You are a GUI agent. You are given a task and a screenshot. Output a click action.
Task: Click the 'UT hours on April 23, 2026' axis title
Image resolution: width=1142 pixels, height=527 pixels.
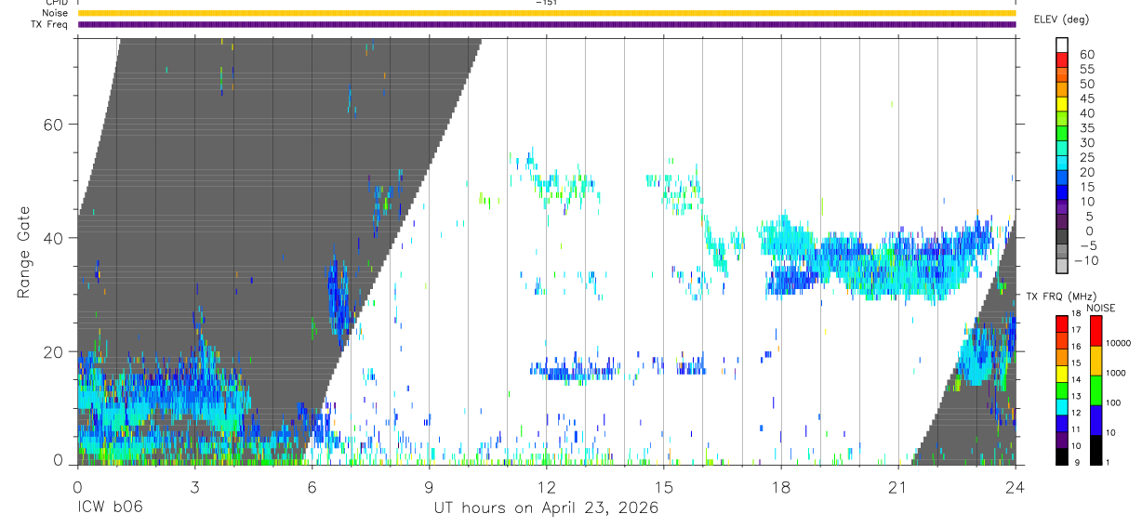[x=546, y=508]
